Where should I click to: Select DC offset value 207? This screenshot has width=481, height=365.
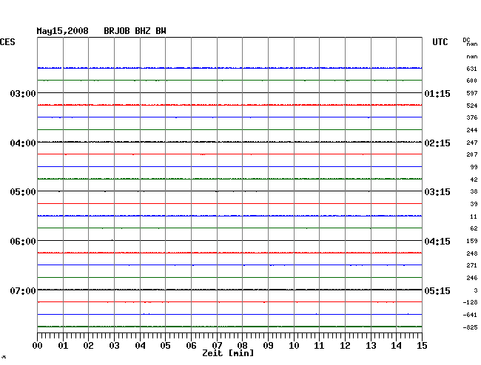tap(472, 154)
